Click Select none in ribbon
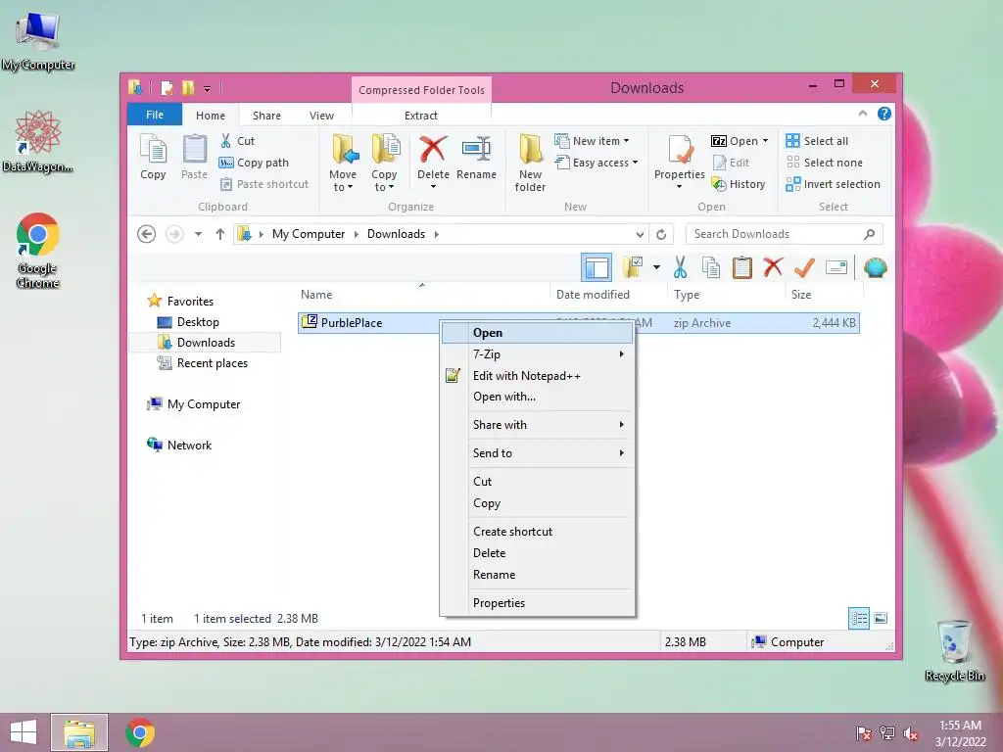The image size is (1003, 752). click(825, 163)
